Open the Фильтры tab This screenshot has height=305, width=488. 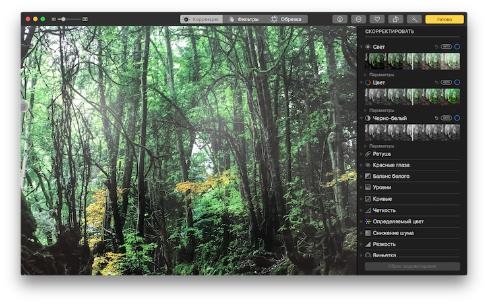(x=244, y=19)
